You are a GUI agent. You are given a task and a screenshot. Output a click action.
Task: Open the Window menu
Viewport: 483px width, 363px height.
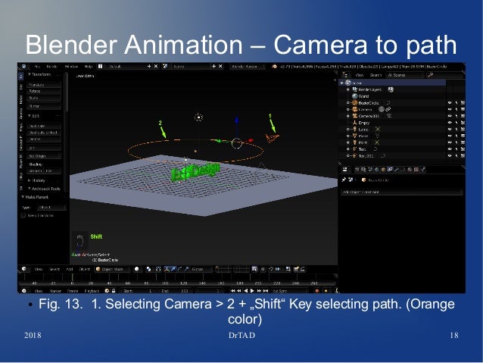71,66
